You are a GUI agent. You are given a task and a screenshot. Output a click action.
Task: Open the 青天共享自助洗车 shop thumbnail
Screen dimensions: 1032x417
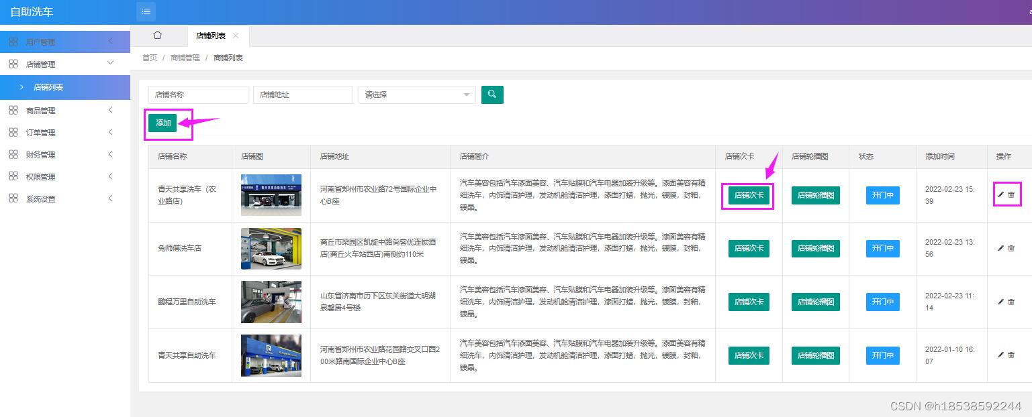coord(271,355)
